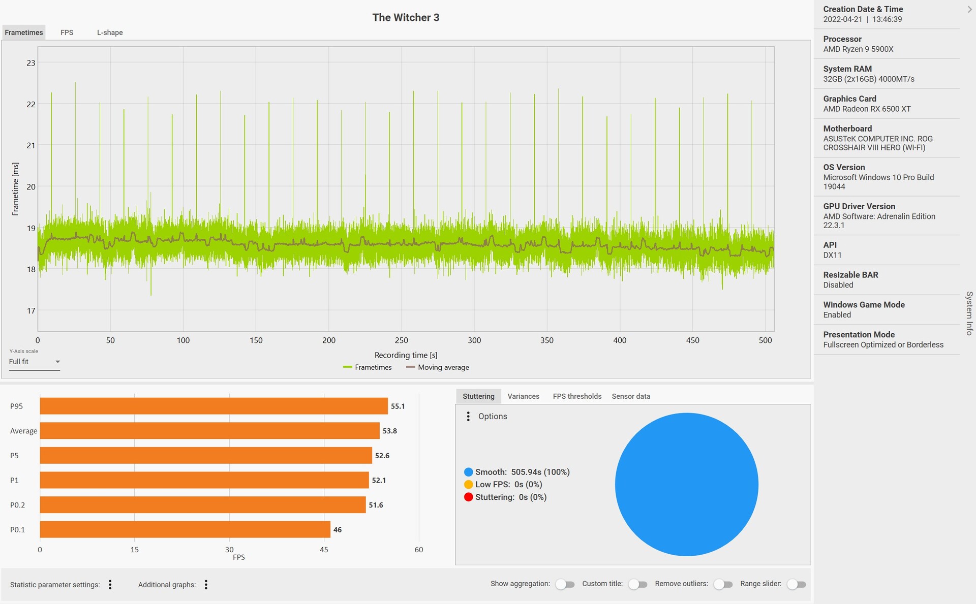Click yellow Low FPS legend dot
The image size is (976, 604).
468,484
